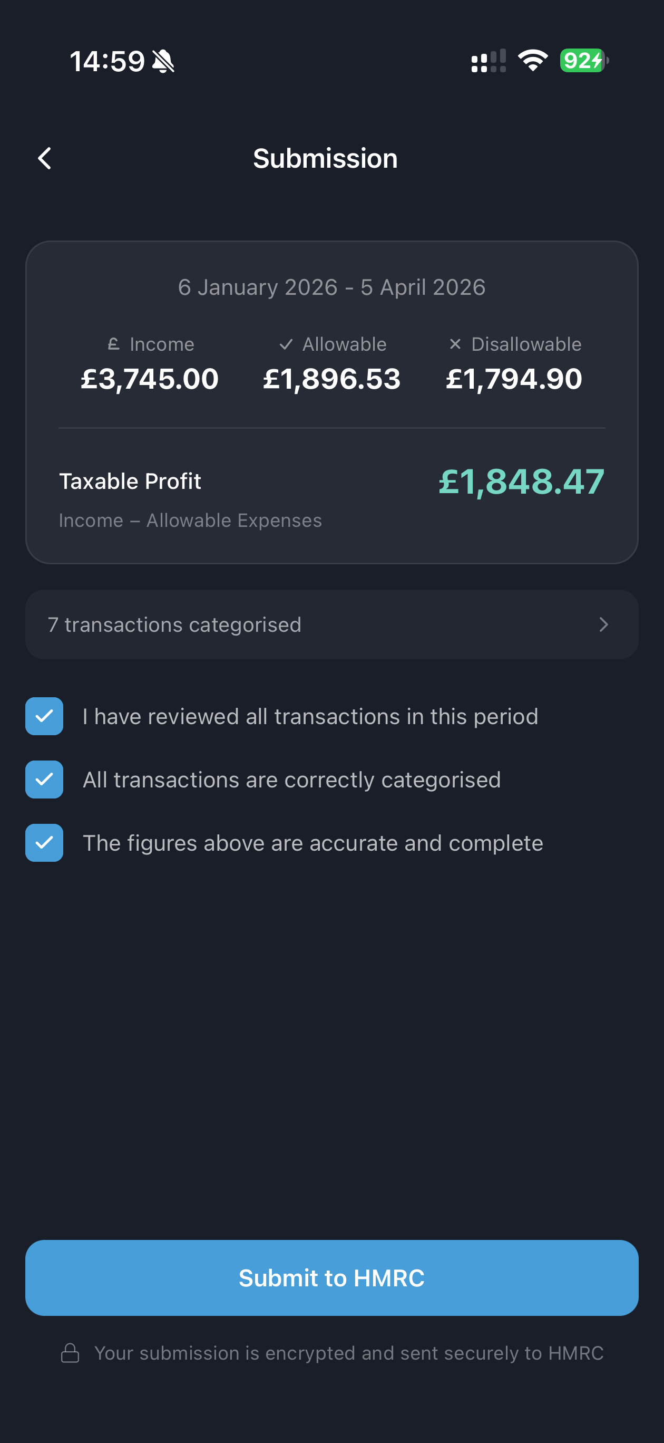Tap the checkmark icon beside Allowable
The height and width of the screenshot is (1443, 664).
pos(286,344)
